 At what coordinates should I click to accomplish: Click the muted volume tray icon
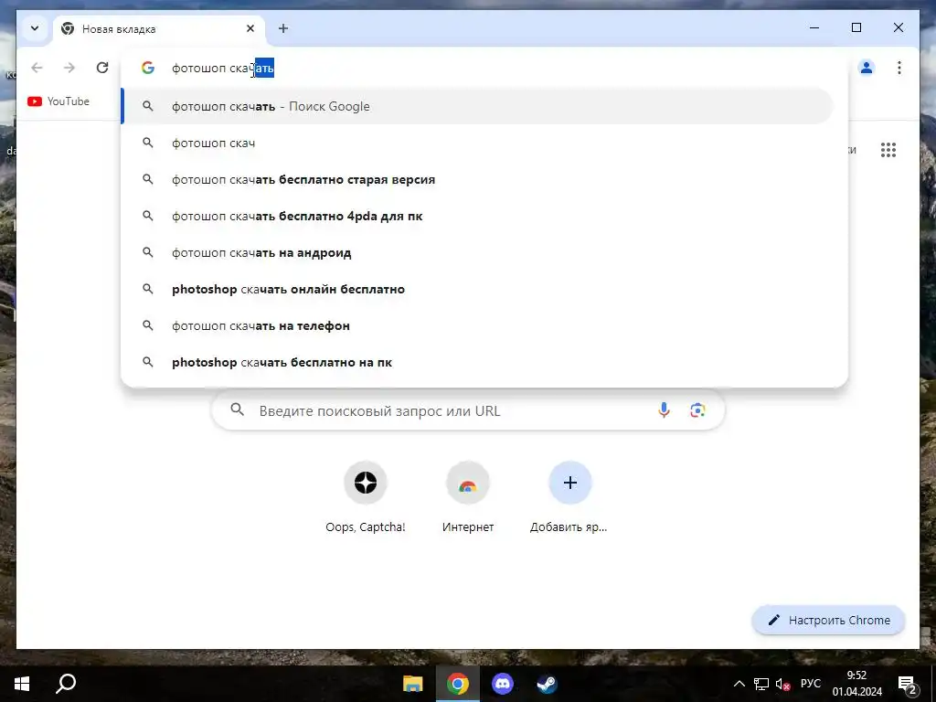[x=782, y=684]
